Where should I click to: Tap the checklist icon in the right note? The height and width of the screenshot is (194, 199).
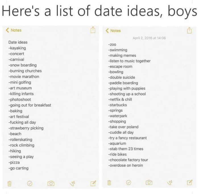point(128,182)
